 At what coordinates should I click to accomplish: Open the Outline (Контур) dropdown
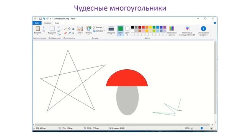pyautogui.click(x=98, y=27)
